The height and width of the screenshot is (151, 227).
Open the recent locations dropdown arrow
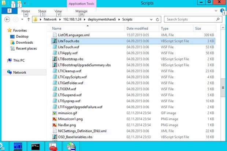click(22, 19)
